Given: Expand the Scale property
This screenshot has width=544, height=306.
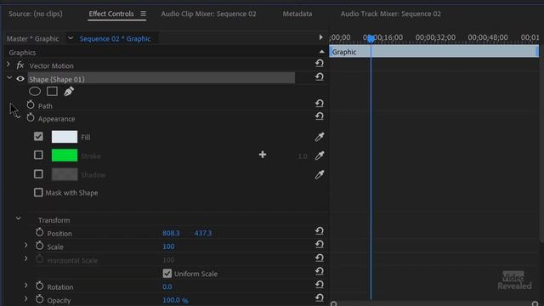Looking at the screenshot, I should [25, 246].
